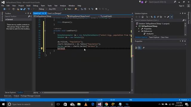Open the Analyze menu
Screen dimensions: 191x107
pyautogui.click(x=63, y=6)
